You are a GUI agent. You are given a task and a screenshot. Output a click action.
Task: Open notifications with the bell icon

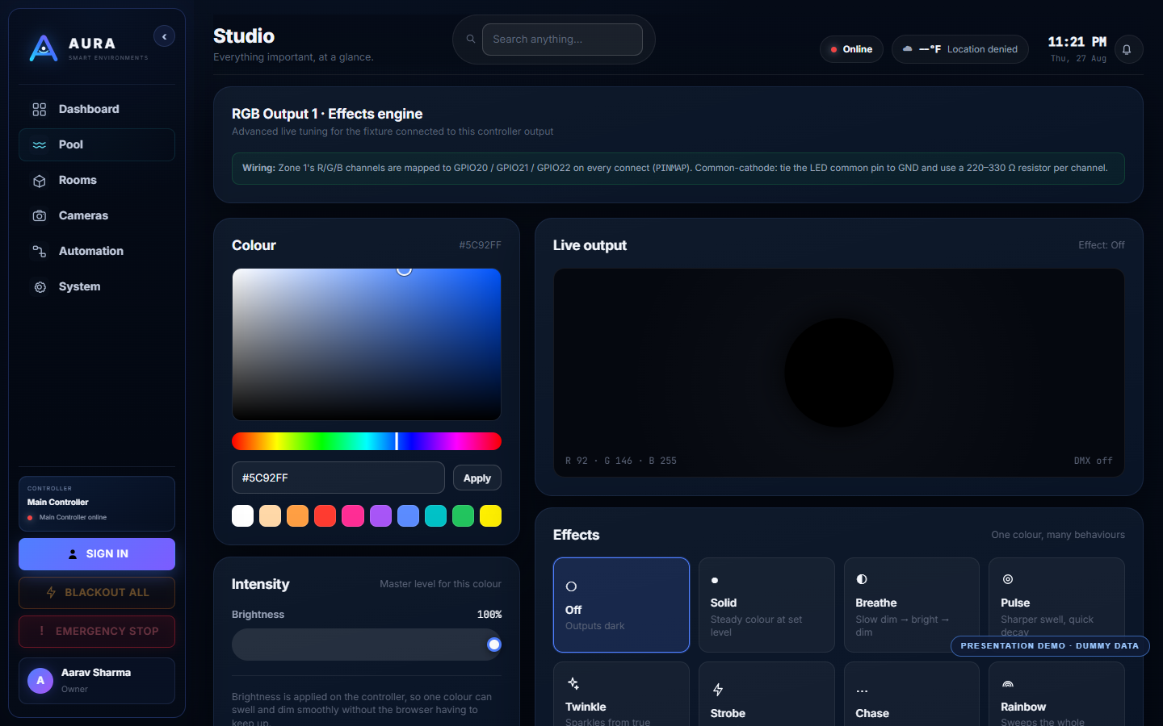(x=1127, y=49)
